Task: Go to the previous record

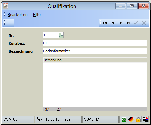Action: pos(113,23)
